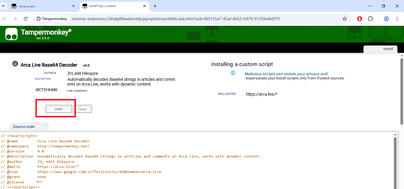Click the // @license line in code
The width and height of the screenshot is (404, 189).
pyautogui.click(x=21, y=182)
